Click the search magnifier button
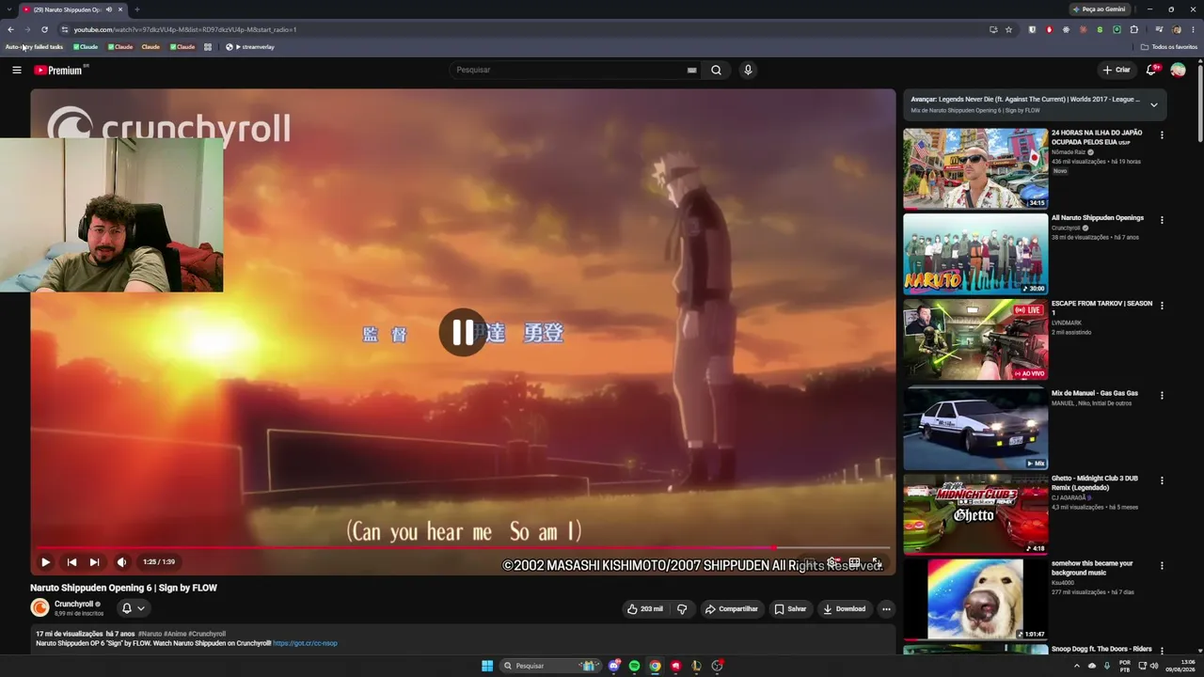Screen dimensions: 1204x677 point(716,70)
